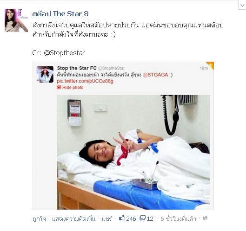This screenshot has height=231, width=246.
Task: Click the thumbs-up likes icon
Action: [x=122, y=218]
